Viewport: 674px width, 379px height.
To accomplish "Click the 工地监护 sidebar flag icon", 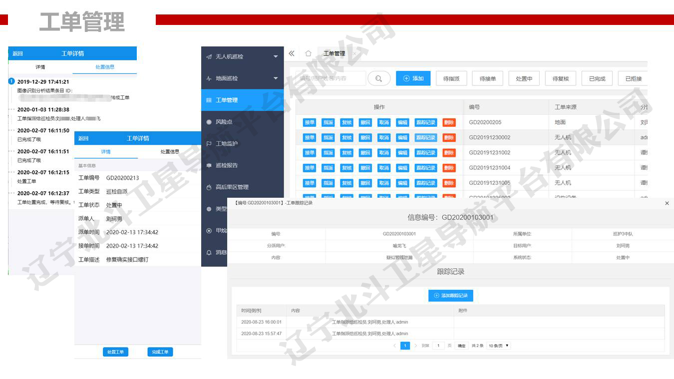I will point(209,144).
